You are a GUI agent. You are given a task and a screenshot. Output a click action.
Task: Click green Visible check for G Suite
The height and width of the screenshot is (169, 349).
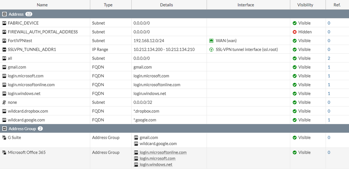pyautogui.click(x=295, y=138)
